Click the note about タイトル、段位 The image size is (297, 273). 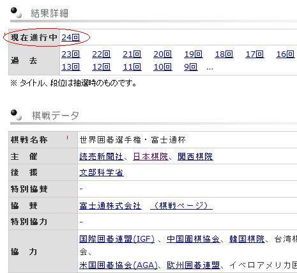point(73,83)
